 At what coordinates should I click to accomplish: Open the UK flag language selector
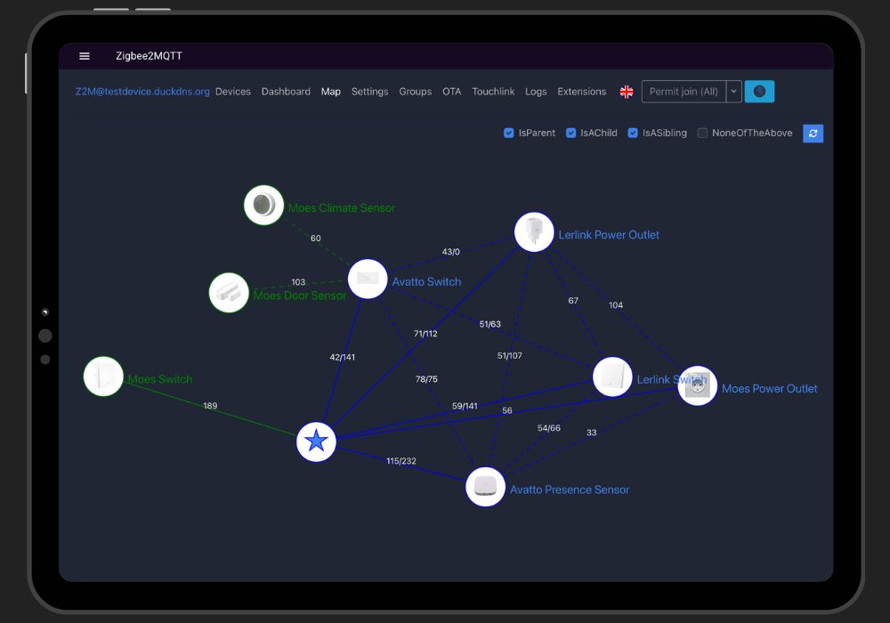coord(627,92)
